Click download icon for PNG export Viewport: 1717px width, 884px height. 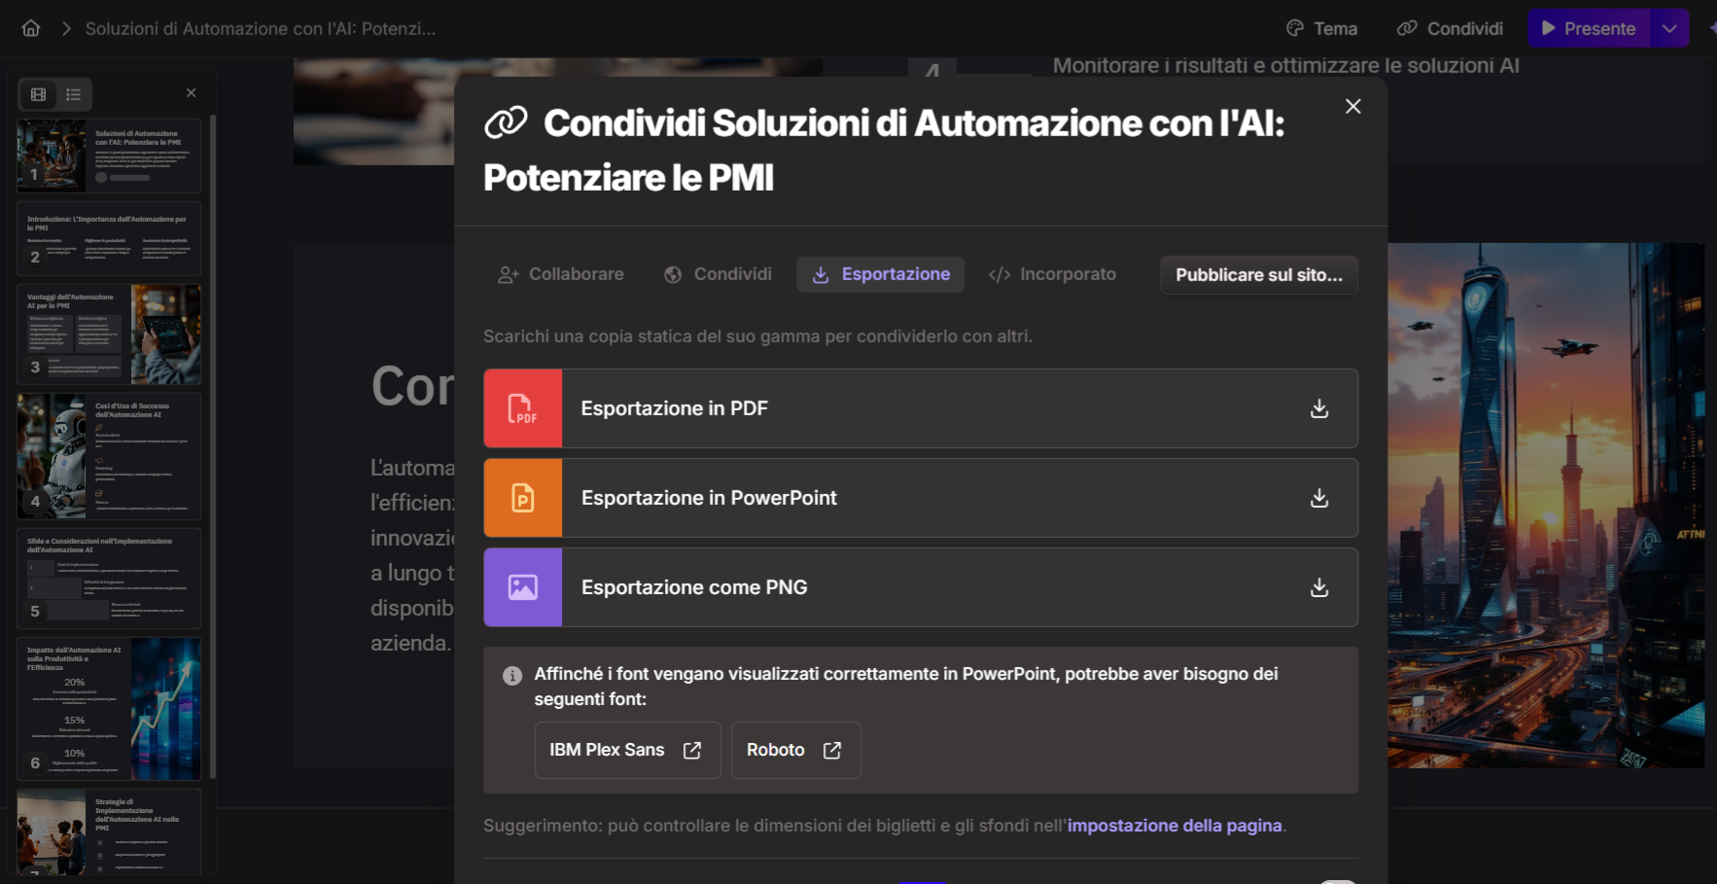tap(1318, 587)
